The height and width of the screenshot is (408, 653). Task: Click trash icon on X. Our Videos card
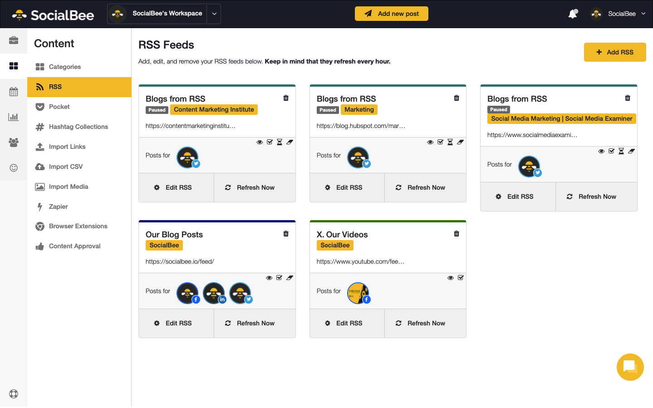click(x=457, y=234)
